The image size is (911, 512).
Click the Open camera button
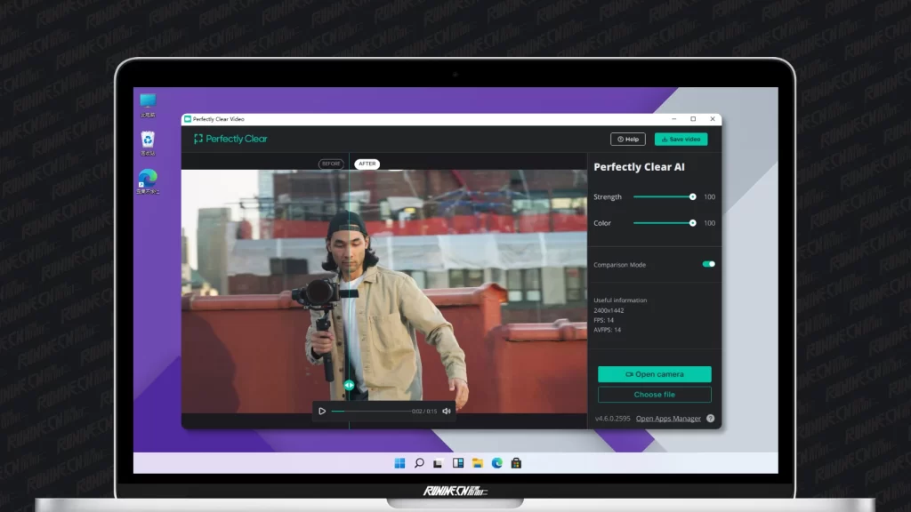(x=654, y=374)
